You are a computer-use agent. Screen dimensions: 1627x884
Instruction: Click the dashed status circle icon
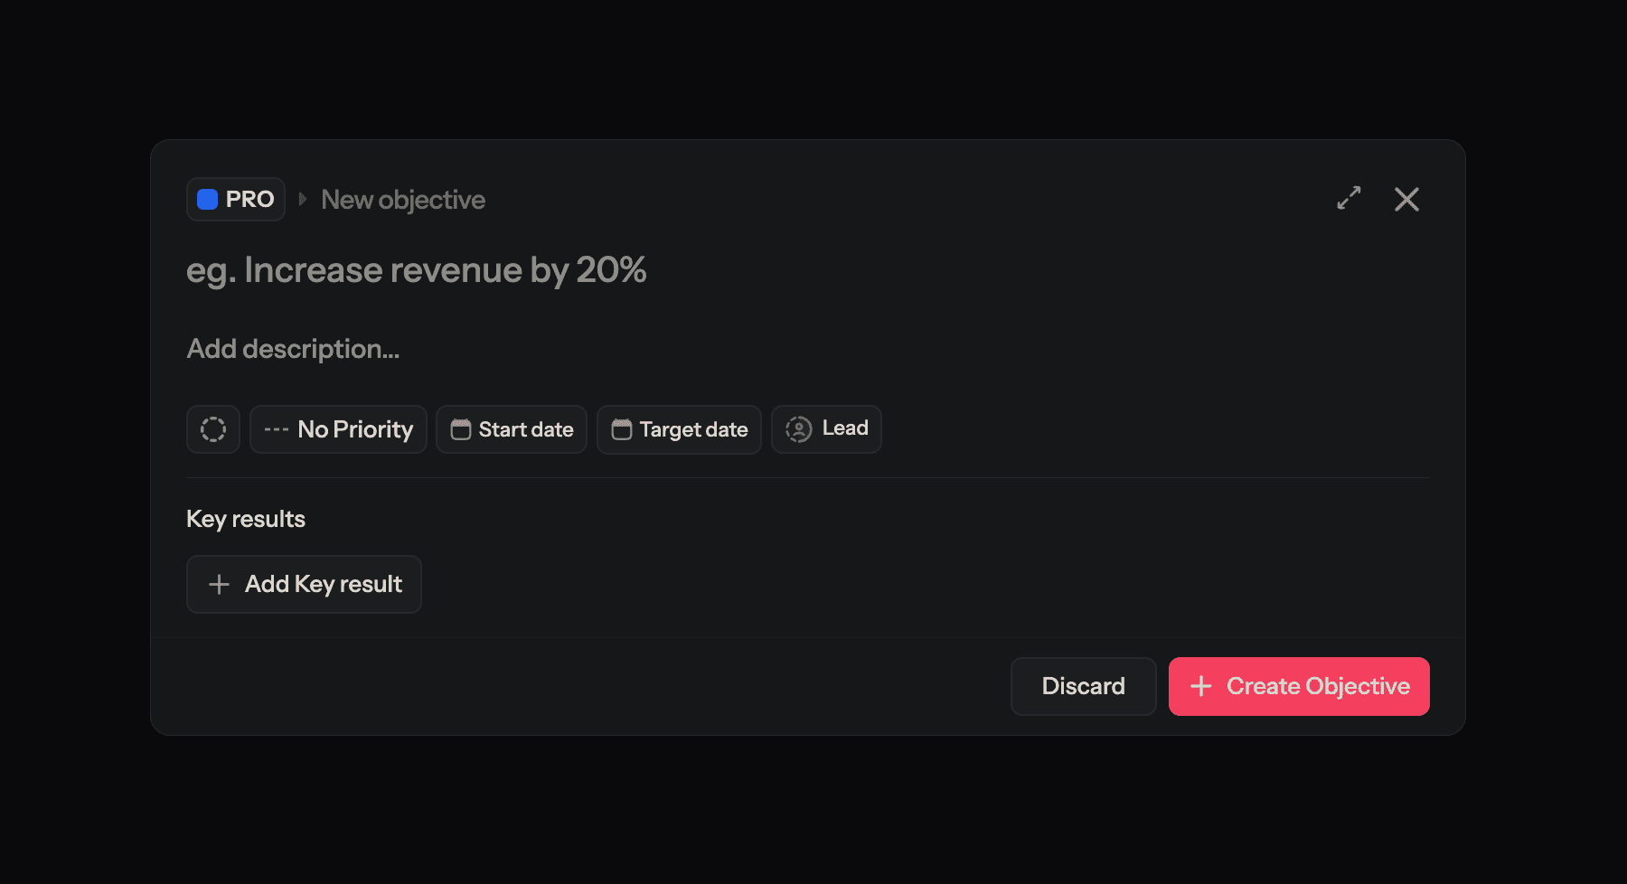[213, 429]
